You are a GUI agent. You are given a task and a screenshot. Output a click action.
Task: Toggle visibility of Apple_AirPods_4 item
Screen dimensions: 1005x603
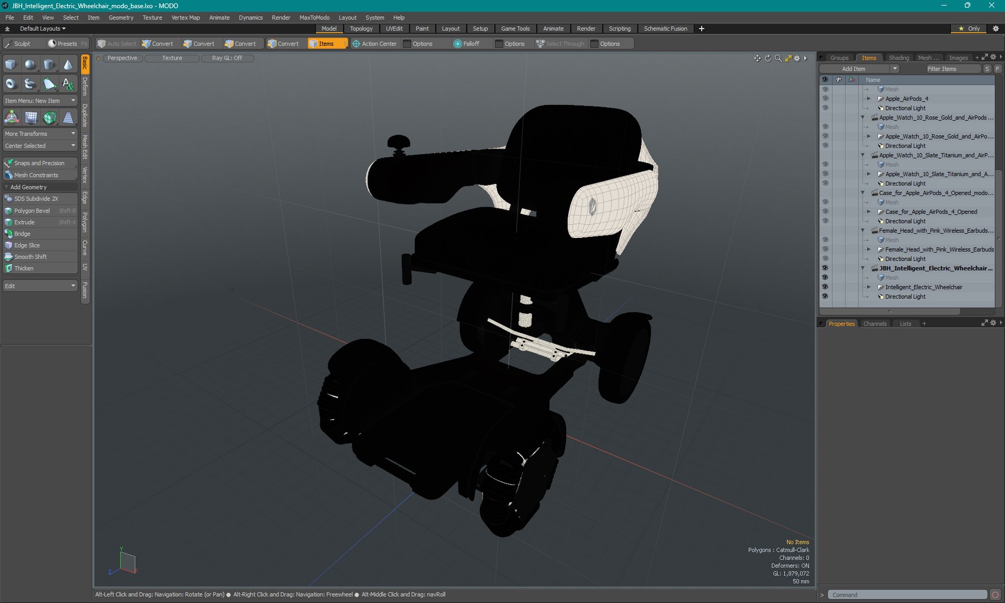click(x=825, y=99)
